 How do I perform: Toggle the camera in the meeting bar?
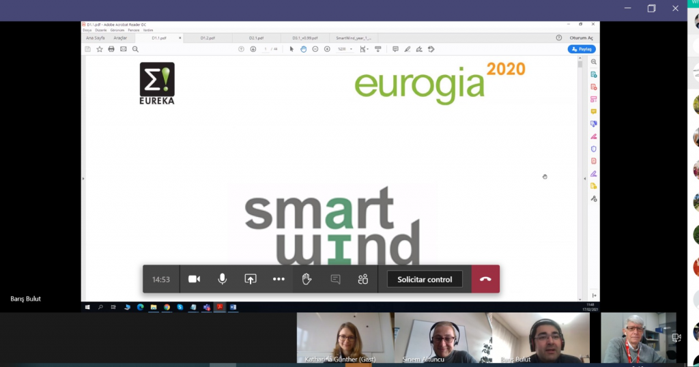click(x=195, y=279)
